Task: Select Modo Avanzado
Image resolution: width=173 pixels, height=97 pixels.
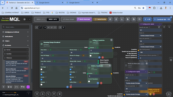Action: [84, 19]
